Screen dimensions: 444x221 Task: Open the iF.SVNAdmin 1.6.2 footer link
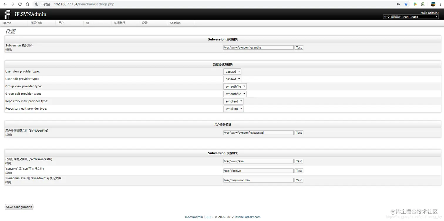pos(198,217)
